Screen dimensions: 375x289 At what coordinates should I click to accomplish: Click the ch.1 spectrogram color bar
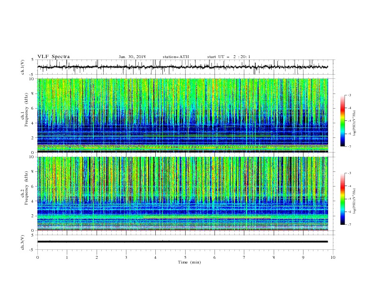tap(342, 120)
